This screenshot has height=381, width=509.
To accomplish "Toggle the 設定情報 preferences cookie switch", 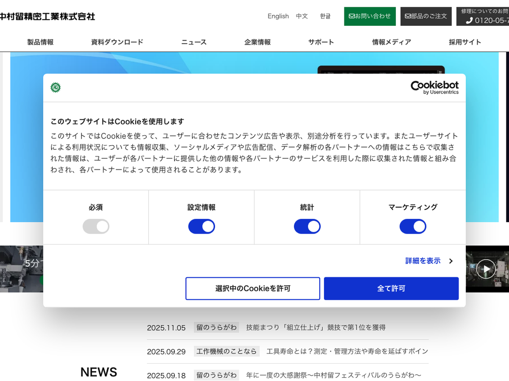I will (201, 226).
